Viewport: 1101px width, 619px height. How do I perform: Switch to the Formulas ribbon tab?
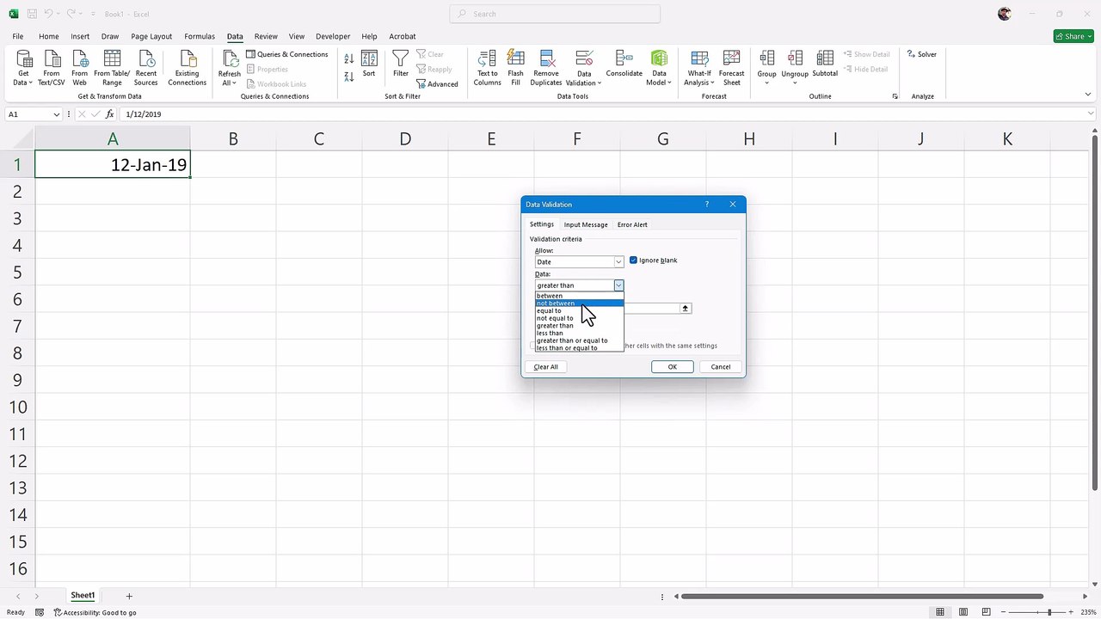coord(200,36)
